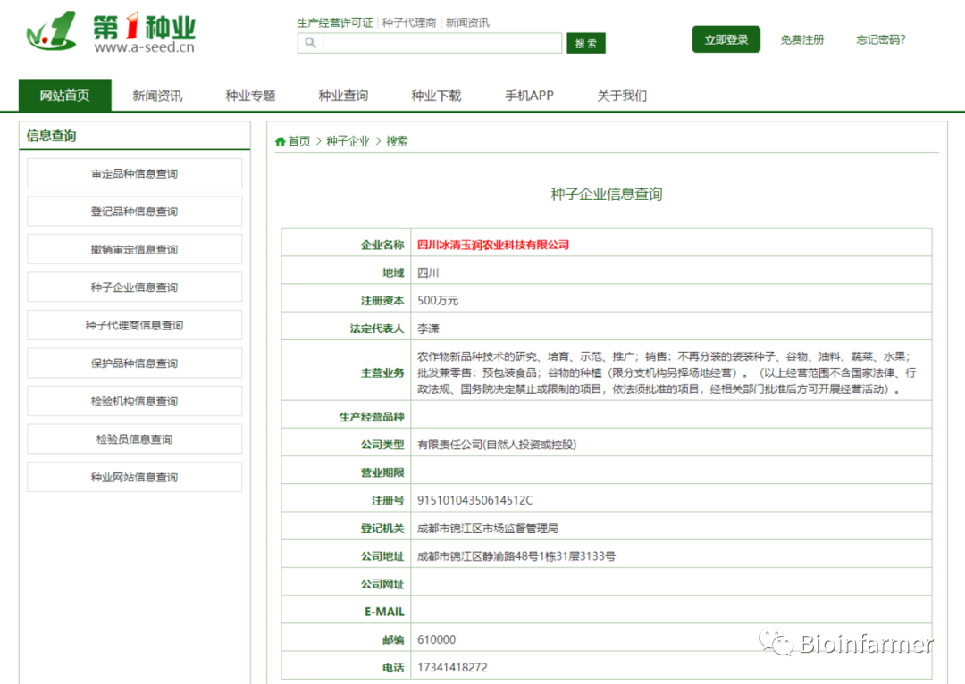Click the 立即登录 login button
Screen dimensions: 965x684
[726, 39]
